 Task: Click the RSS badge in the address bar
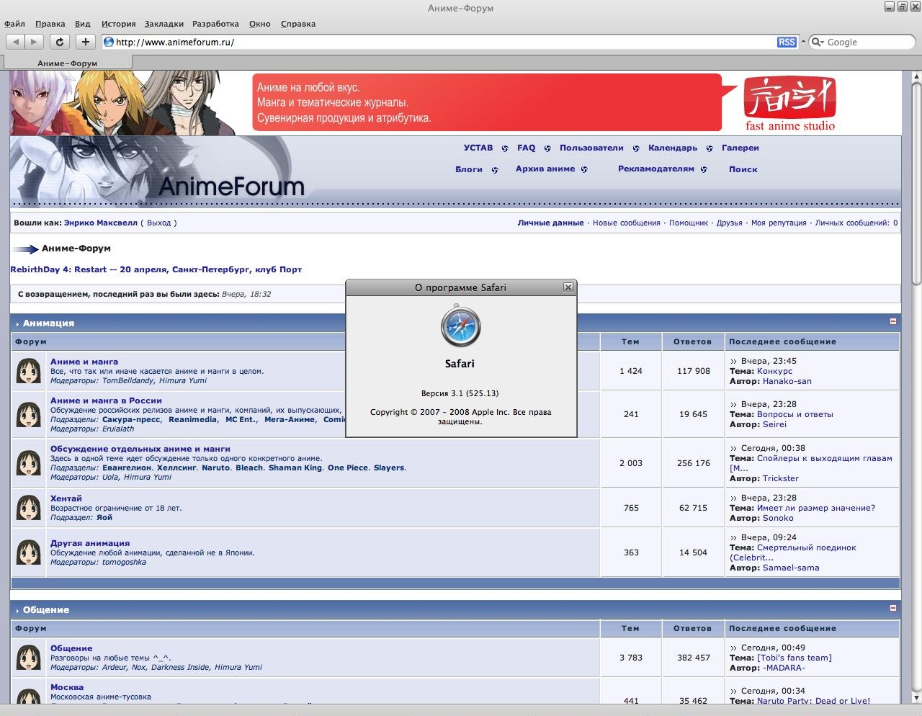pos(787,42)
